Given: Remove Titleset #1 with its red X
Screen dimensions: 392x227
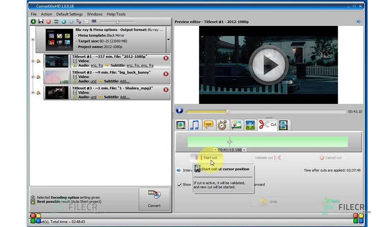Looking at the screenshot, I should (166, 58).
